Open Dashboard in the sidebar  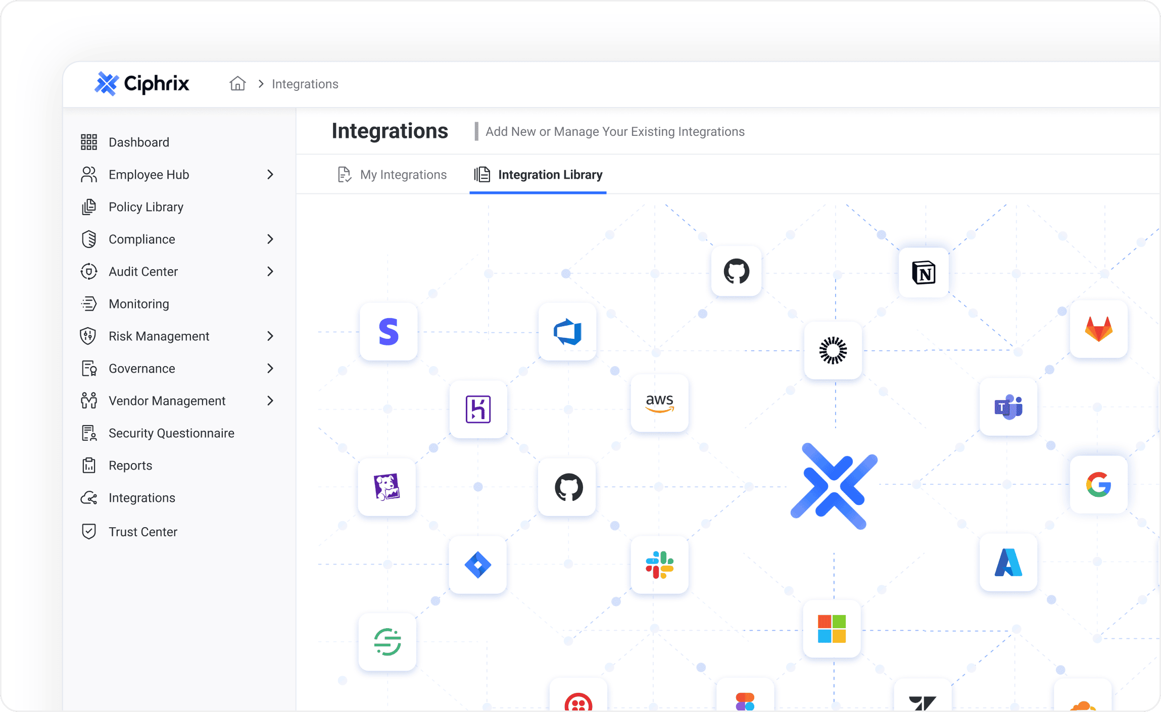click(x=139, y=142)
